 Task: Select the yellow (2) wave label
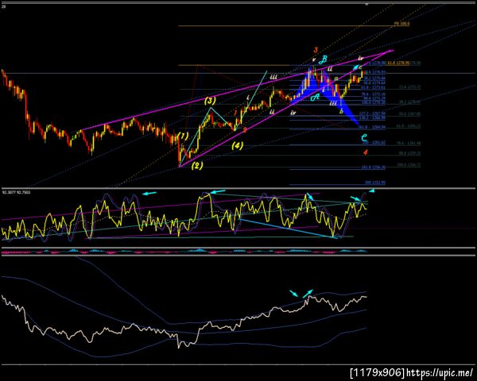tap(197, 166)
